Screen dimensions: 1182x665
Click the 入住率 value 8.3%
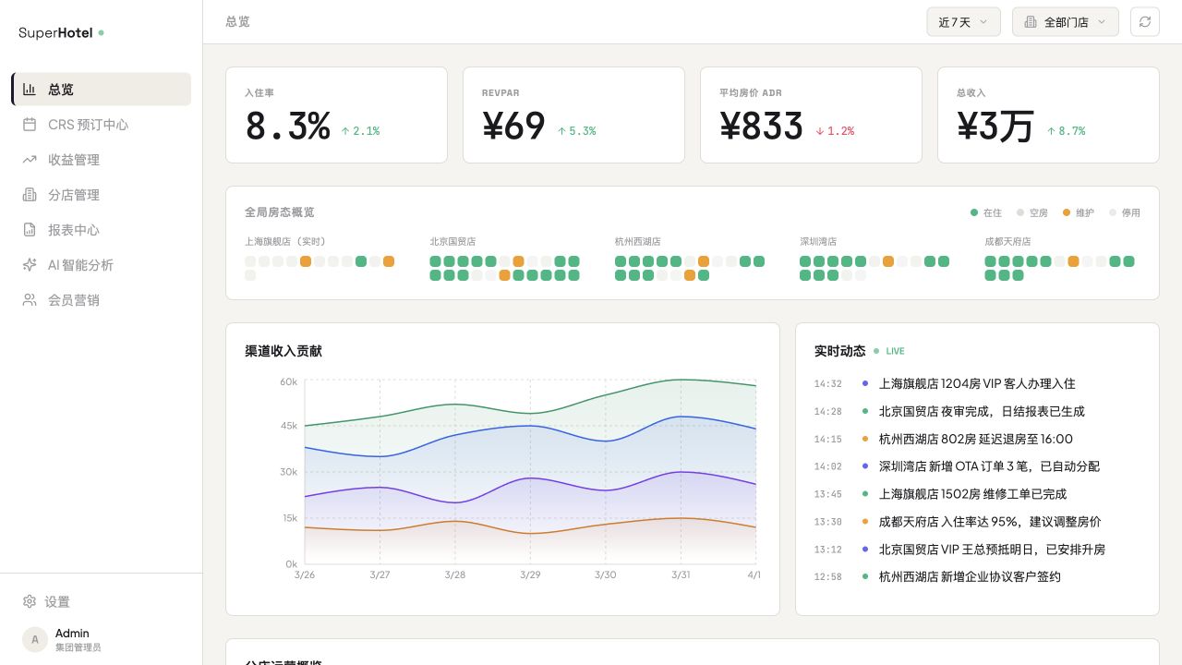click(x=287, y=127)
